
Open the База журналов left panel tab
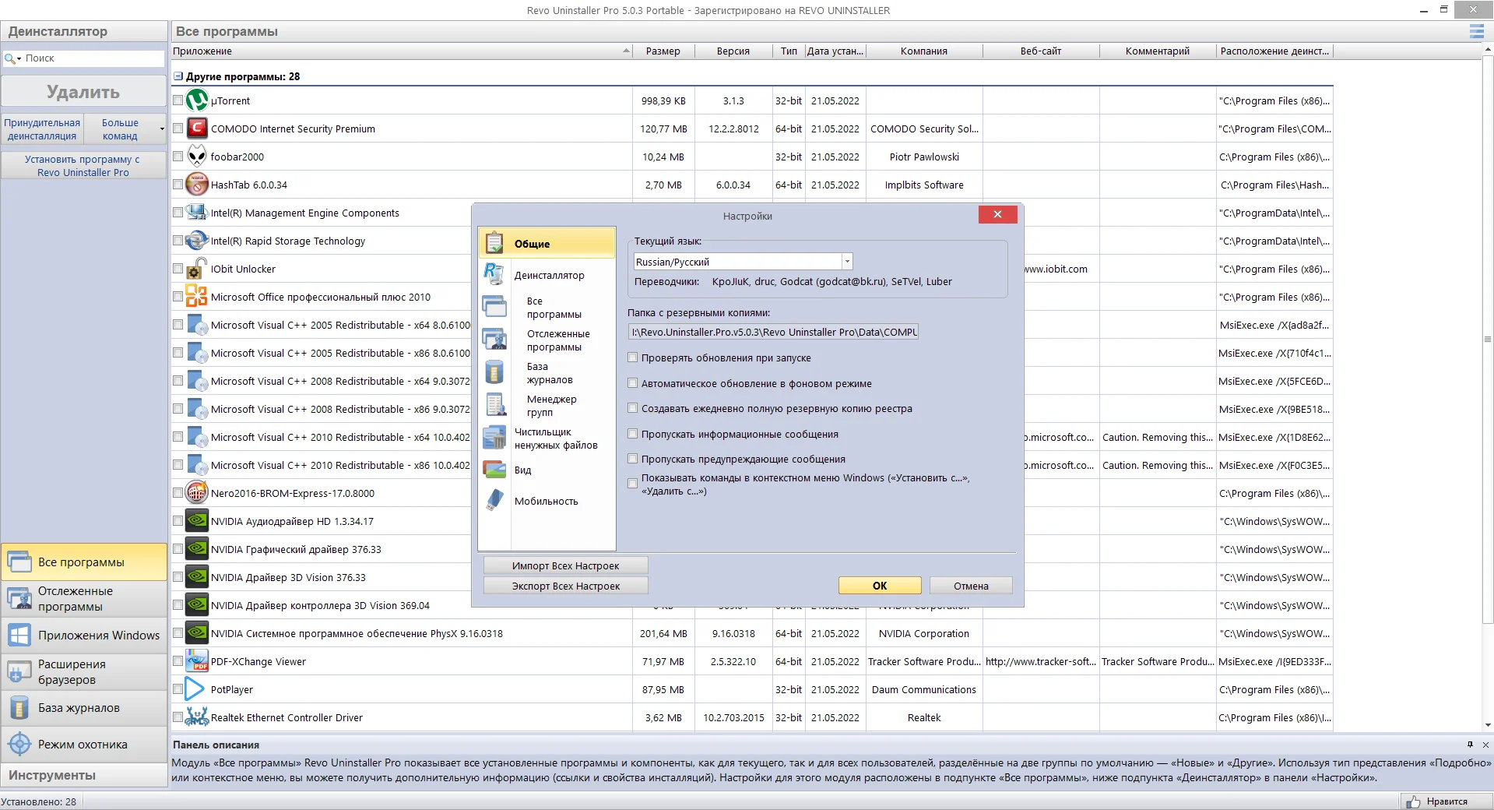click(x=84, y=708)
